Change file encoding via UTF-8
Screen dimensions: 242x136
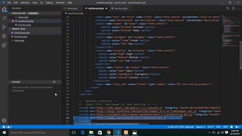click(x=210, y=127)
